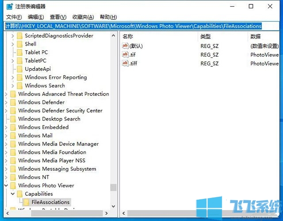Select Windows Defender Security Center folder icon
This screenshot has width=283, height=221.
(x=13, y=110)
